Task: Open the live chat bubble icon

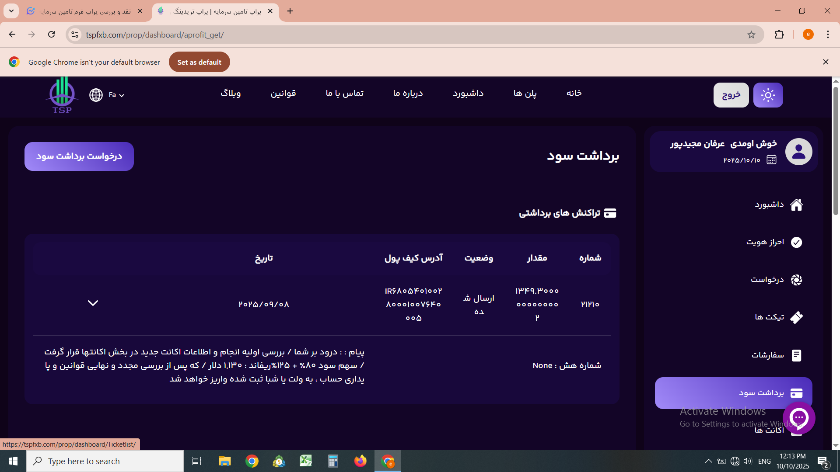Action: 799,418
